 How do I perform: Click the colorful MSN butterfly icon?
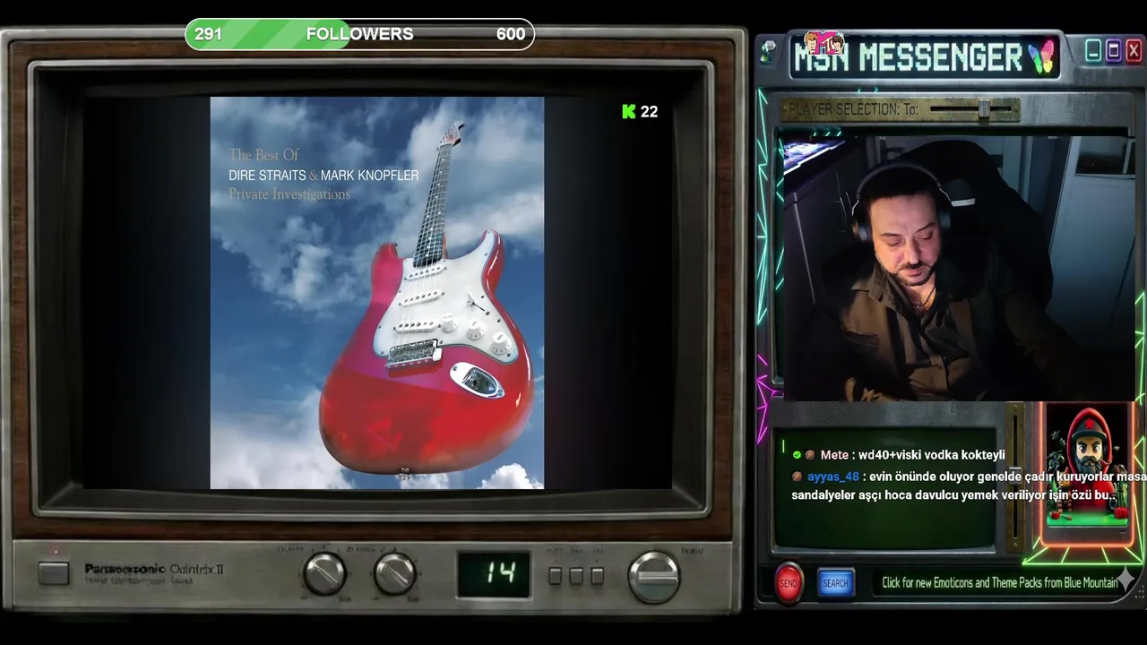point(1041,57)
